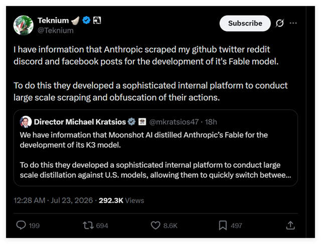
Task: Bookmark this post
Action: click(x=223, y=225)
